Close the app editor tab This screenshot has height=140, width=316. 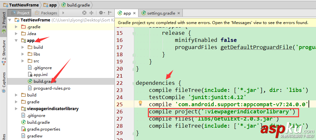[135, 13]
